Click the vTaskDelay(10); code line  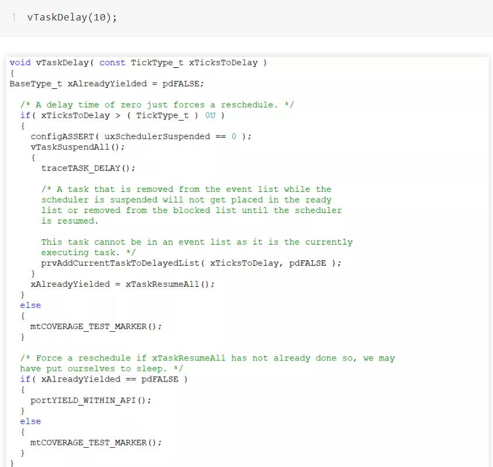[x=72, y=18]
